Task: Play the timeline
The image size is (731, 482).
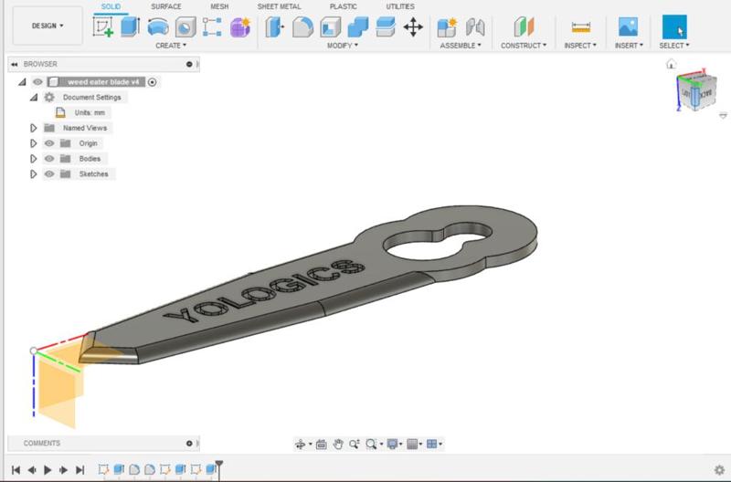Action: coord(48,470)
